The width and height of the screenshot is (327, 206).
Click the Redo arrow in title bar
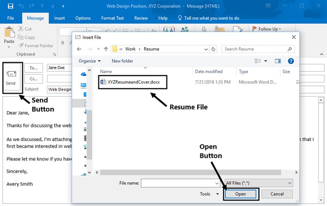pyautogui.click(x=32, y=6)
